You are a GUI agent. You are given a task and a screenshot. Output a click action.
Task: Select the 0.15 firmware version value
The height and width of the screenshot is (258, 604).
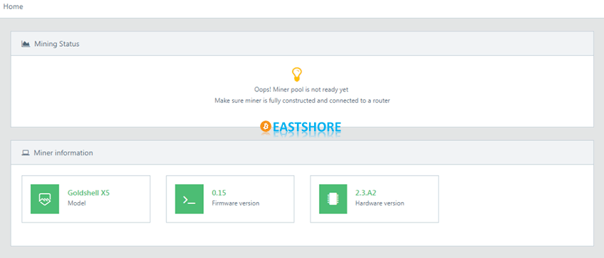[219, 193]
